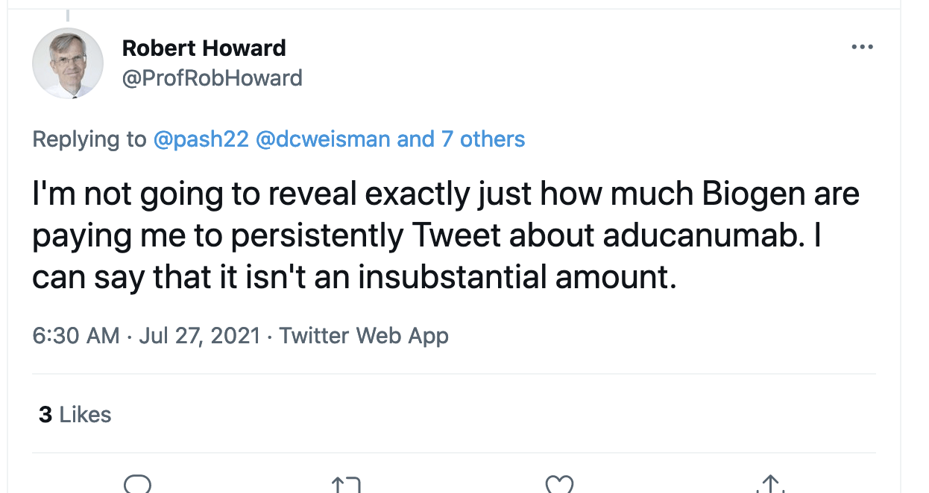Click the Robert Howard display name

[204, 48]
